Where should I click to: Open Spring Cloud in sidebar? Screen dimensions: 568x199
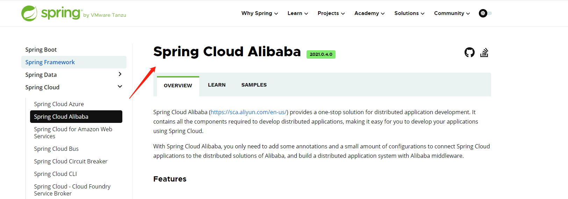click(42, 87)
